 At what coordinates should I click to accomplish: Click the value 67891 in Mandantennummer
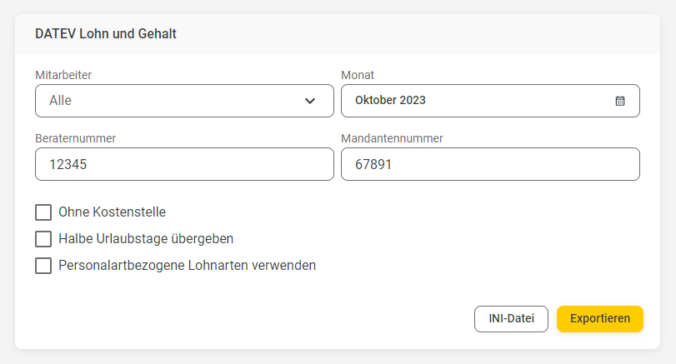pyautogui.click(x=373, y=164)
